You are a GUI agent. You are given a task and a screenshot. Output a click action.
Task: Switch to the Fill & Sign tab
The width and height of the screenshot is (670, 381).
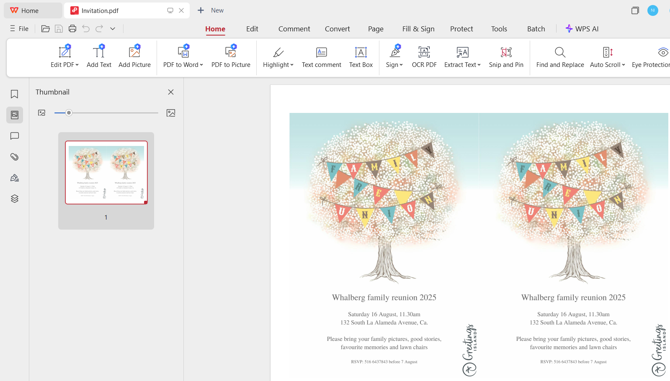click(x=418, y=29)
